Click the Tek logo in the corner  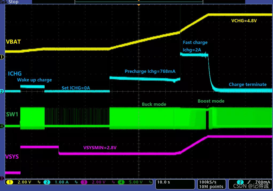click(4, 2)
